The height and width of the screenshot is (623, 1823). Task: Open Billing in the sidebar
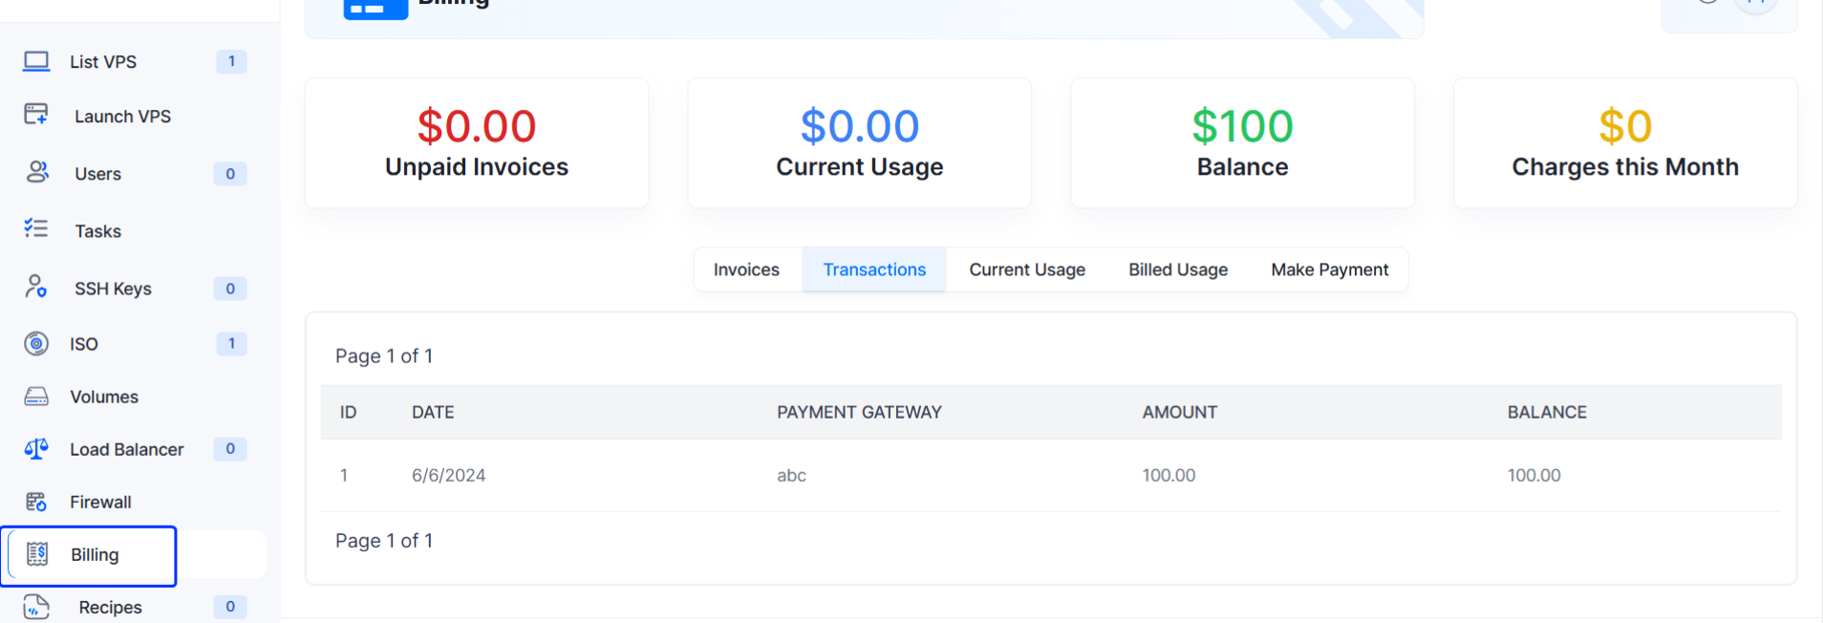pos(94,555)
